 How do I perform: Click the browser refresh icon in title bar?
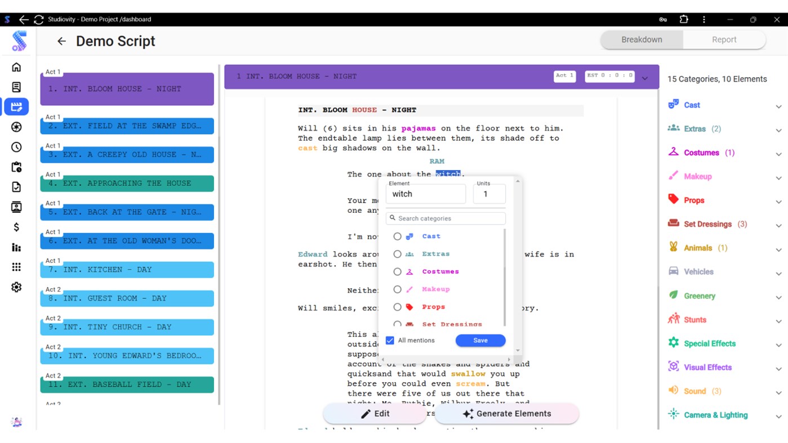coord(39,19)
